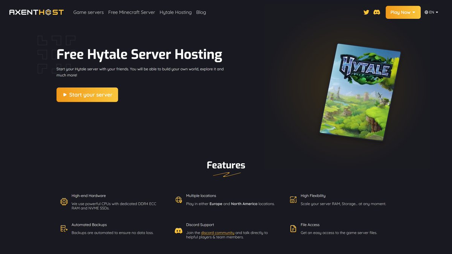Click the File Access document icon
The image size is (452, 254).
pos(293,229)
